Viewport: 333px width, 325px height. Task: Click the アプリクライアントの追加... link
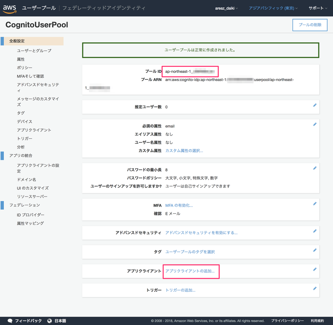(x=190, y=271)
